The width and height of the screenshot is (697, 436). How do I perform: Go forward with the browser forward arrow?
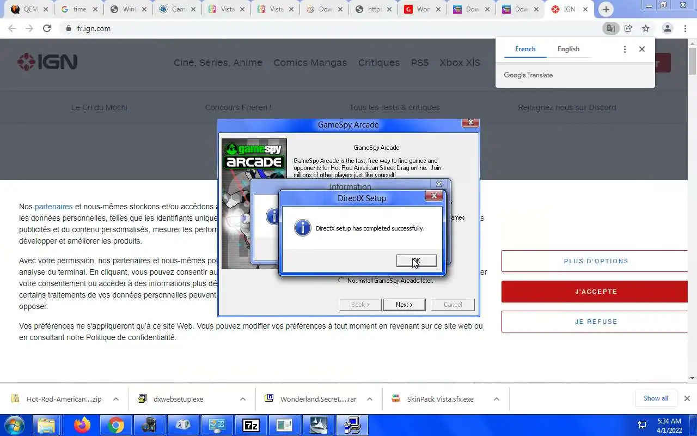29,28
